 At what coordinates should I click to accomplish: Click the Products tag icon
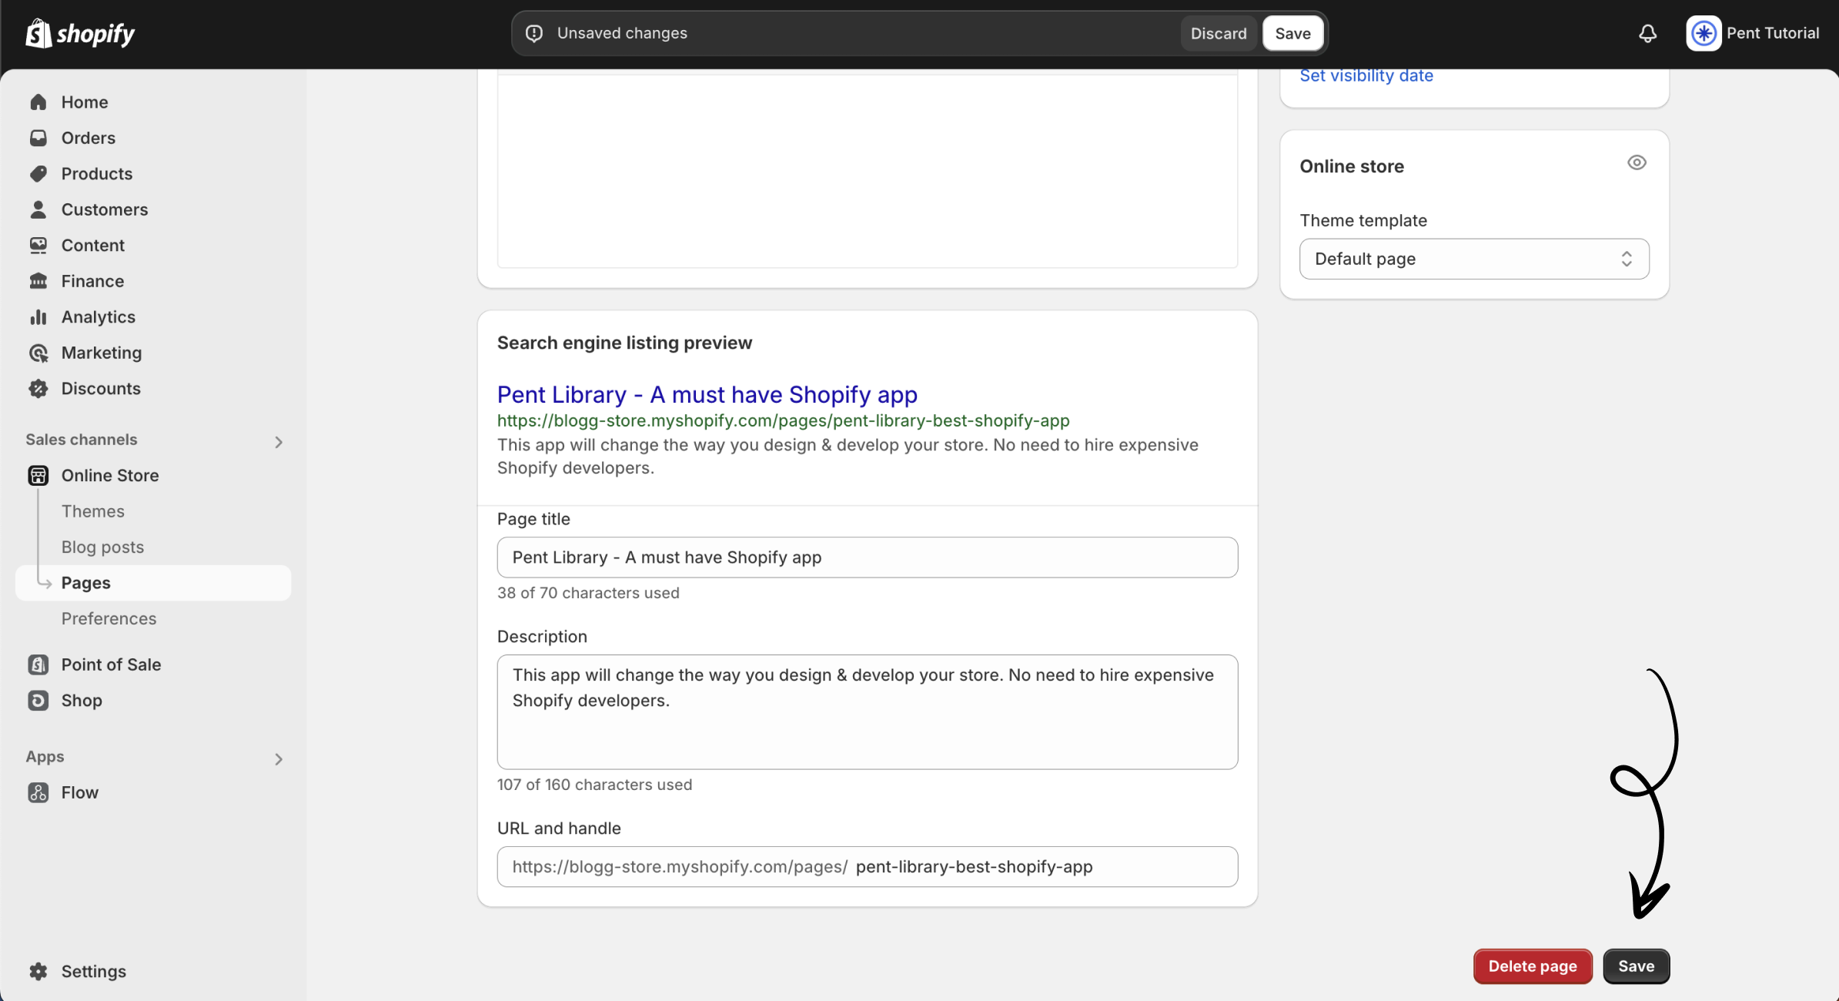[38, 173]
